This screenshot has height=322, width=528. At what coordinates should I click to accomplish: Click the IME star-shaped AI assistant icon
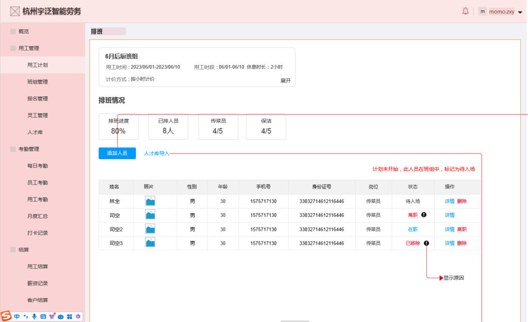pyautogui.click(x=78, y=316)
